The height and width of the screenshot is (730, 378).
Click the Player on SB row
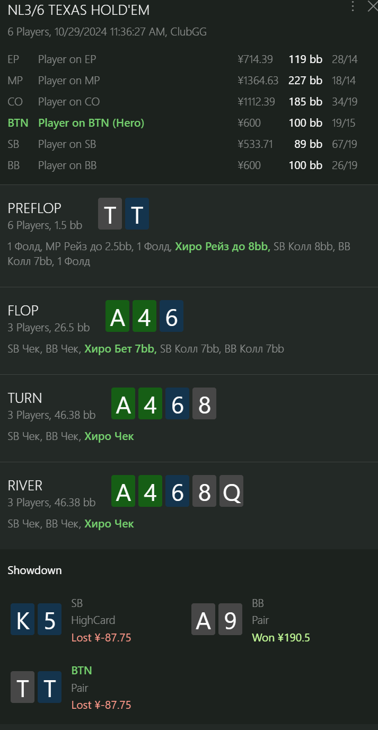pos(189,144)
